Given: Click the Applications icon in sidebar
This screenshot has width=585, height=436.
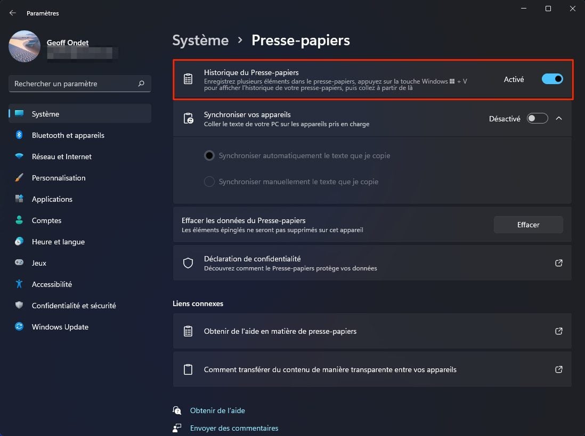Looking at the screenshot, I should click(19, 199).
